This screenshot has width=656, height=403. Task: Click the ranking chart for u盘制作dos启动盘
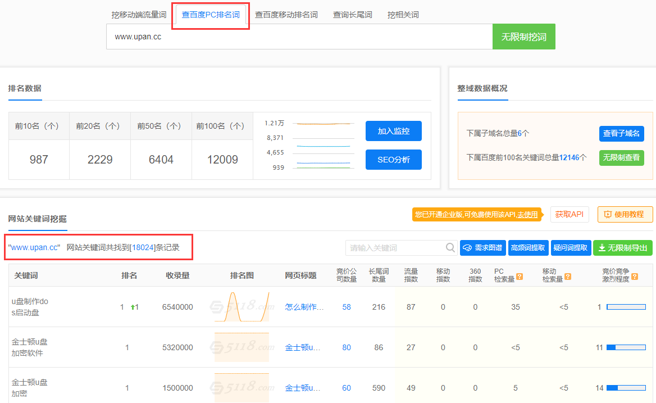coord(242,307)
